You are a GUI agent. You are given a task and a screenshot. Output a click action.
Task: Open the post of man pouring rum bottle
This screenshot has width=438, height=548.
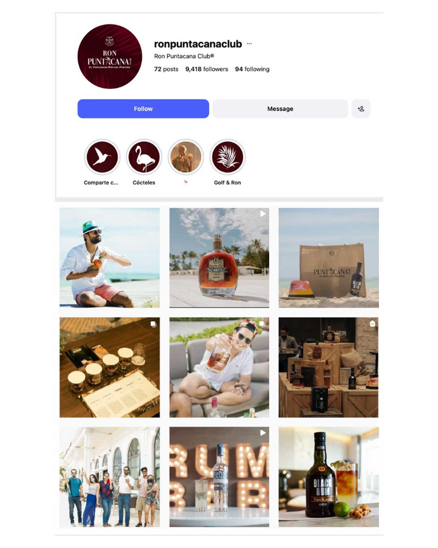pyautogui.click(x=219, y=367)
